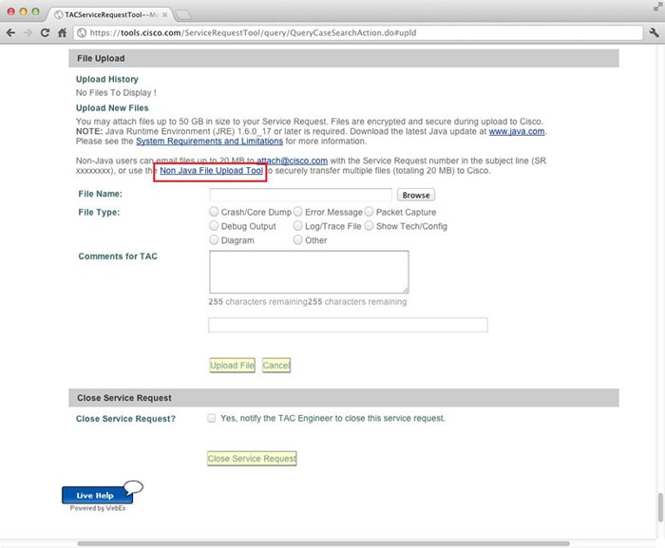Select Log/Trace File radio button

pyautogui.click(x=297, y=225)
